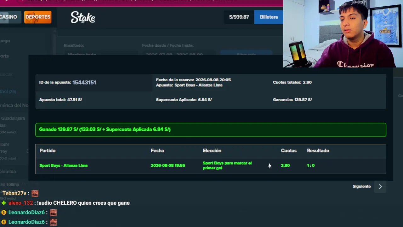Click bet ID number 15443151
Image resolution: width=403 pixels, height=227 pixels.
coord(84,82)
